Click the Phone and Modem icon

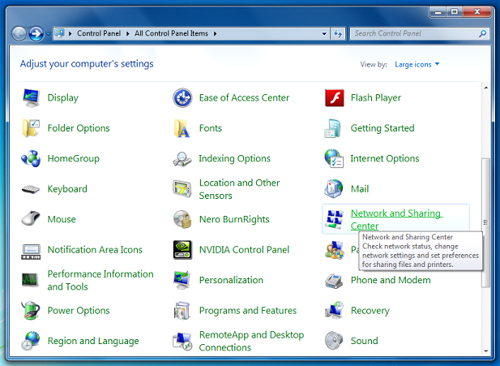(x=334, y=281)
